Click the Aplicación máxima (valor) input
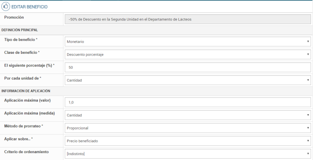 coord(187,102)
